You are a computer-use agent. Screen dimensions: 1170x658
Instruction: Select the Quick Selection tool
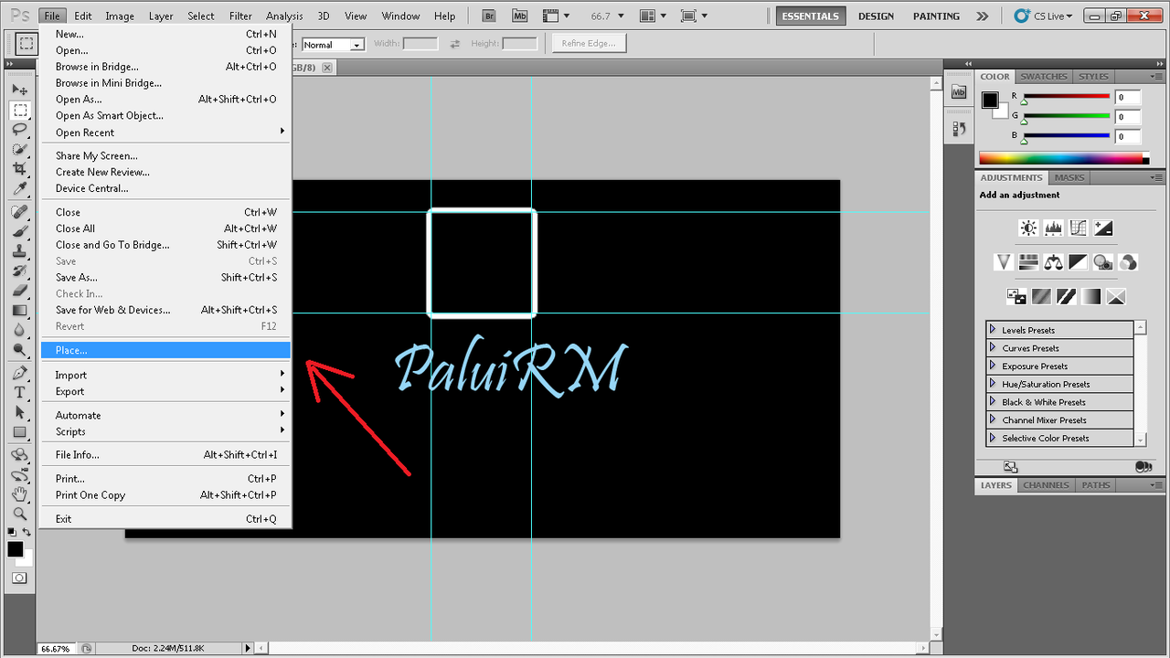(19, 149)
